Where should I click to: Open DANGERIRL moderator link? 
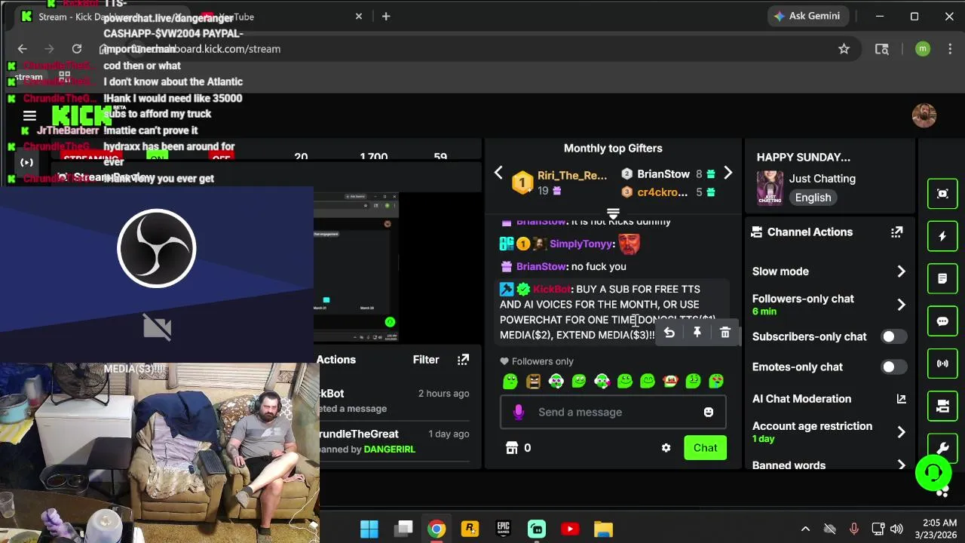pos(389,449)
